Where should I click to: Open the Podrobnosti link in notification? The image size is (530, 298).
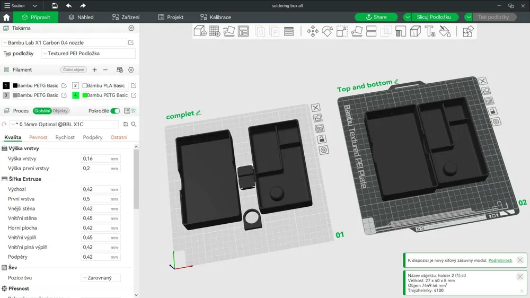[500, 260]
